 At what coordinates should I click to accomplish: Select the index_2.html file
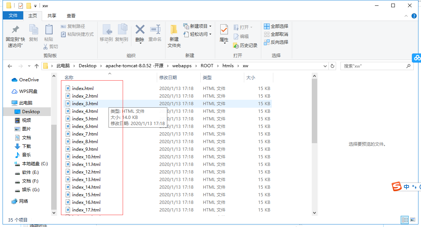pos(85,96)
